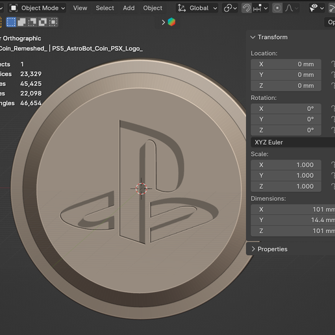335x335 pixels.
Task: Click Location X field 0 mm
Action: pos(286,64)
